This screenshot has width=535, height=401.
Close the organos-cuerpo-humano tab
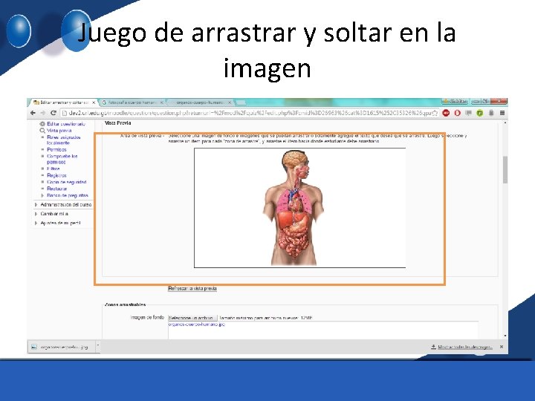pos(230,102)
